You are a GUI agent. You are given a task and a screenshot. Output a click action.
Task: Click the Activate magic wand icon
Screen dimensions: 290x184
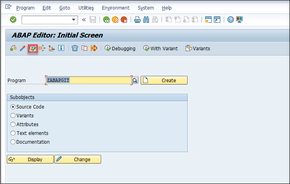point(23,48)
